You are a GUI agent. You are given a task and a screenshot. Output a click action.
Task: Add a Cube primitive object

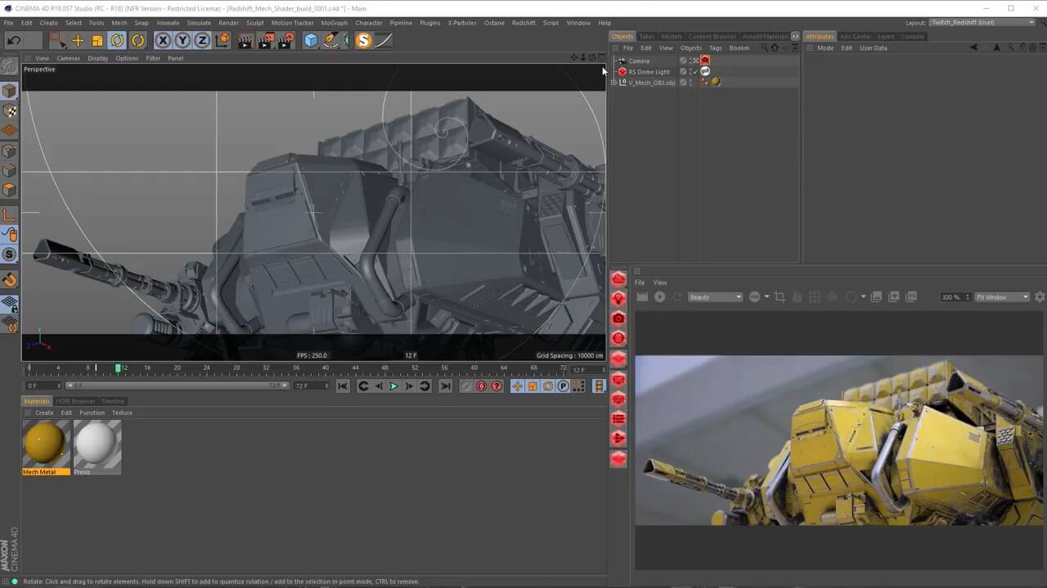click(x=311, y=40)
